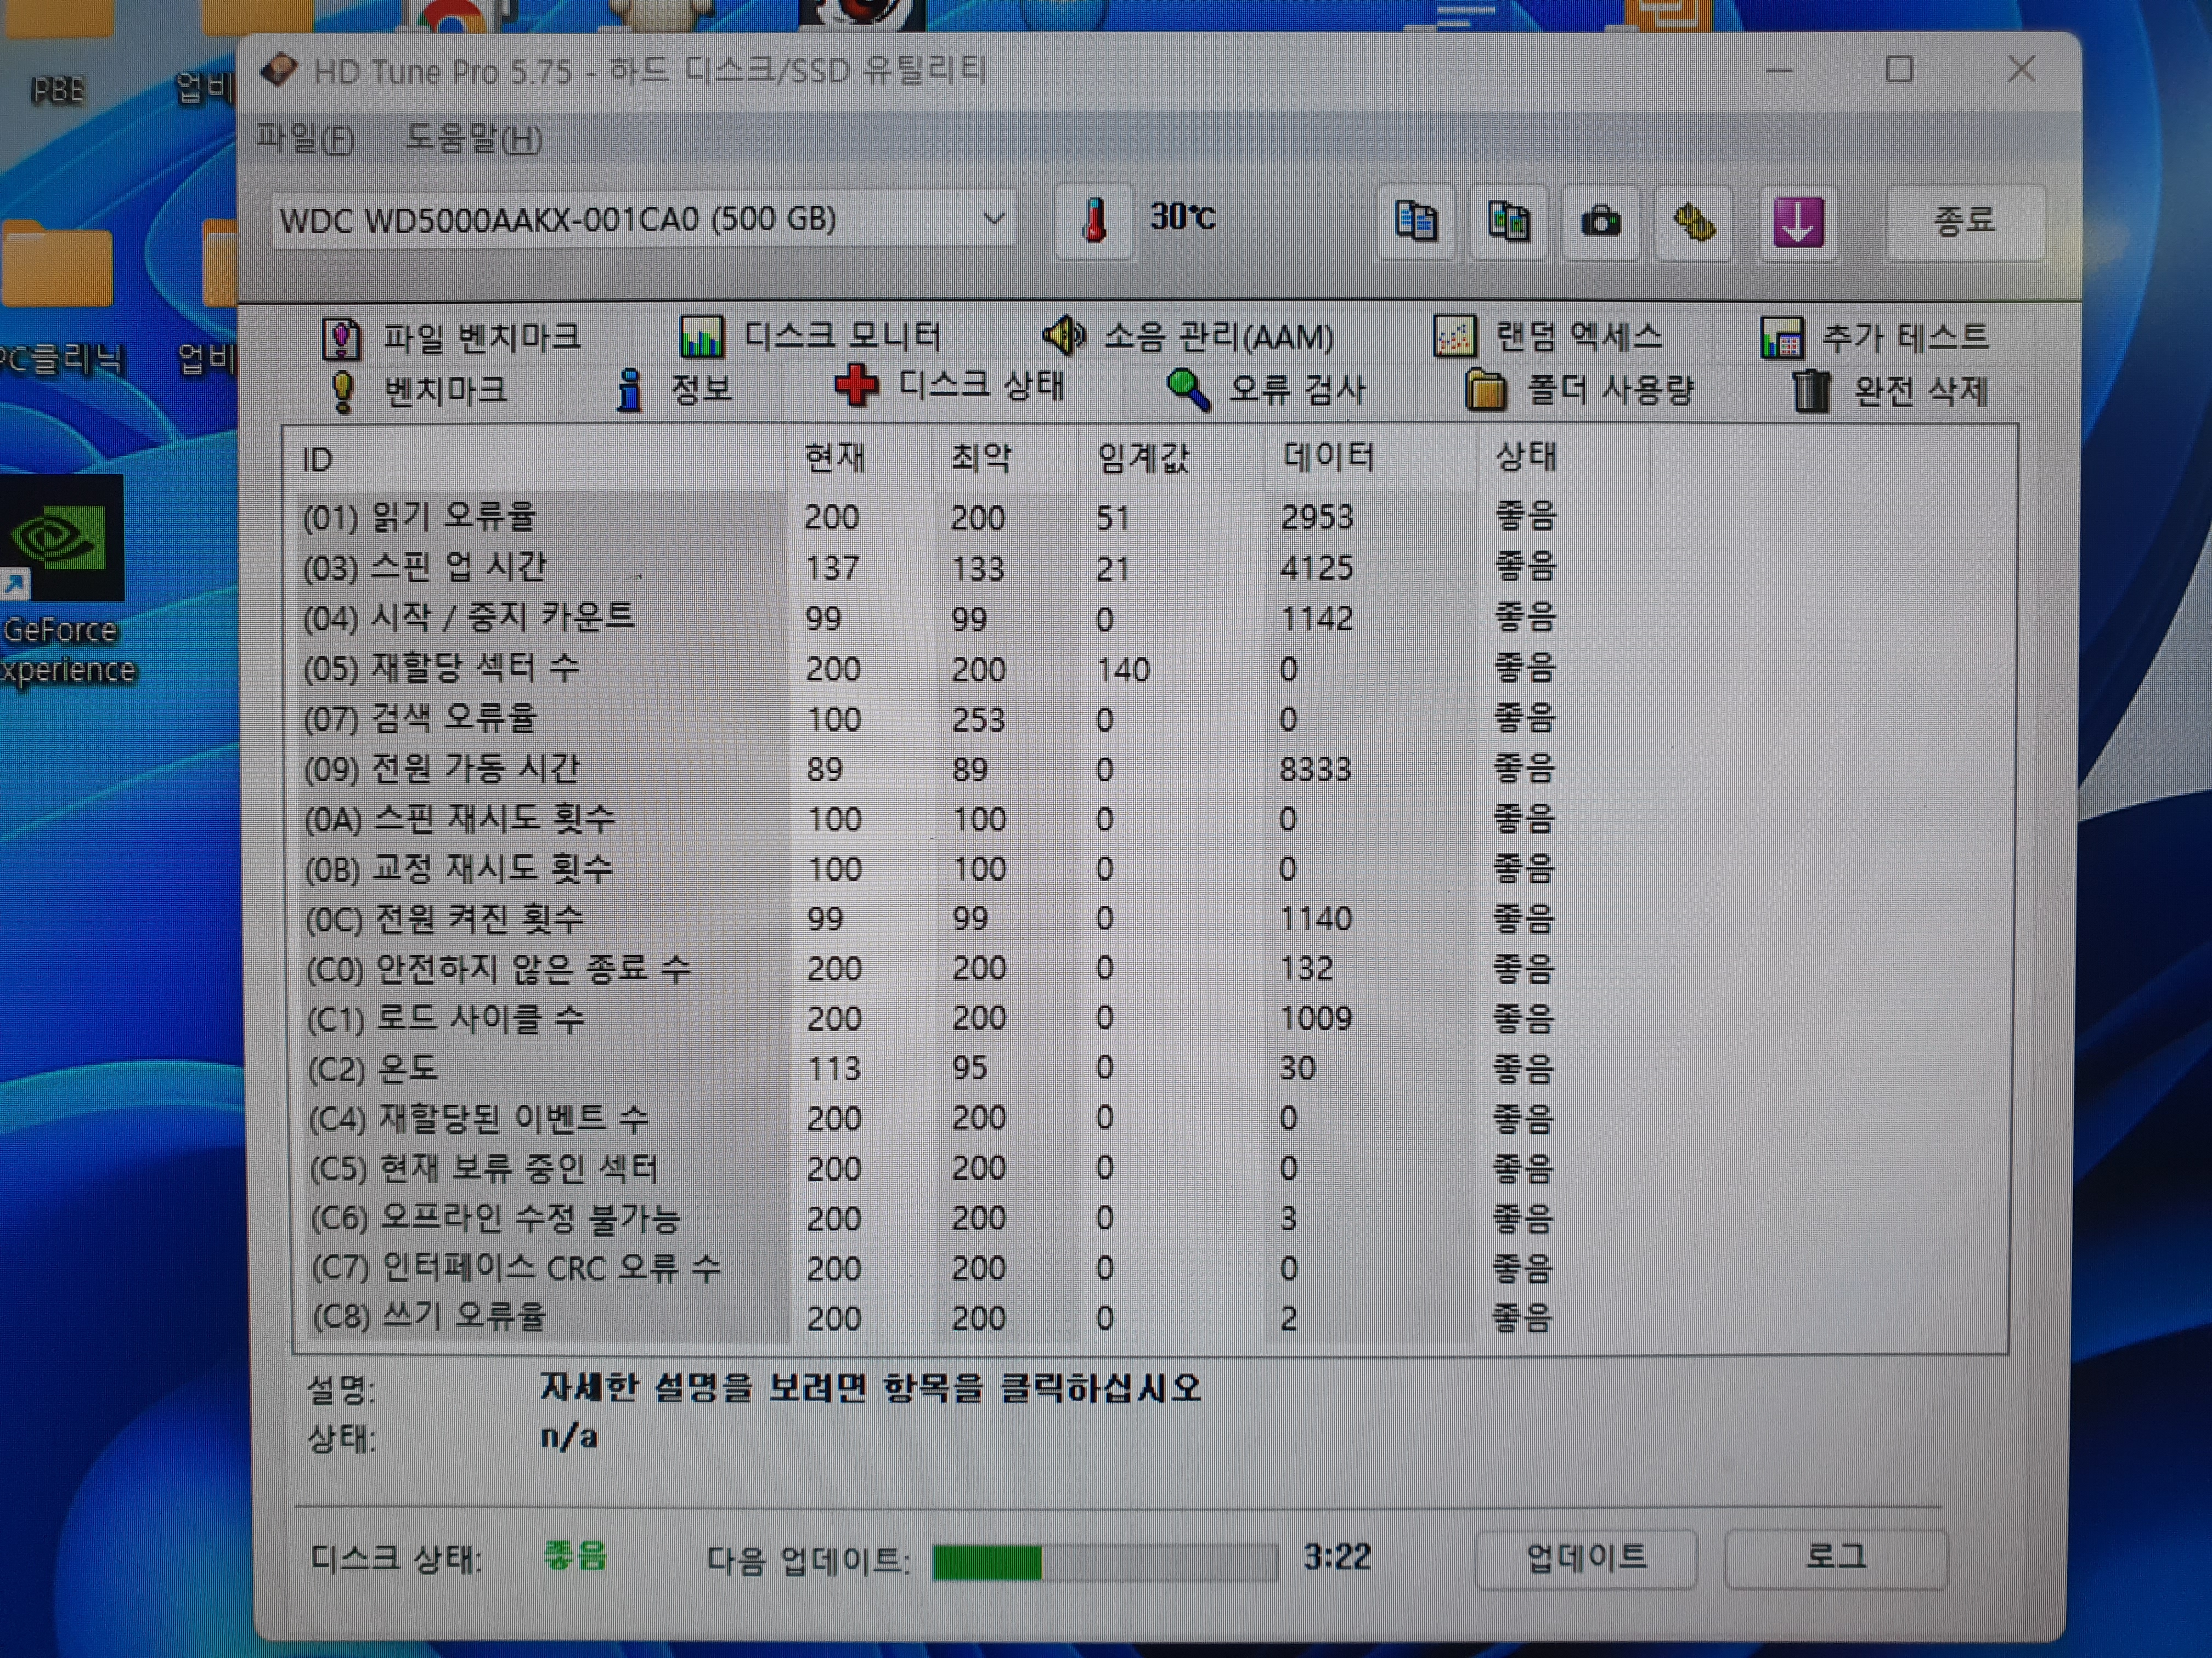Click the copy info to clipboard icon
Image resolution: width=2212 pixels, height=1658 pixels.
1415,221
